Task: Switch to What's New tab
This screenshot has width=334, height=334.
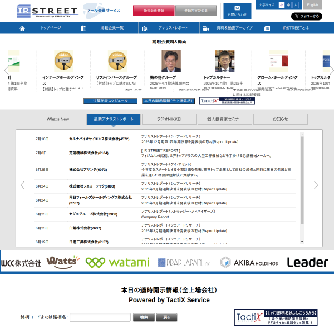Action: pos(58,119)
